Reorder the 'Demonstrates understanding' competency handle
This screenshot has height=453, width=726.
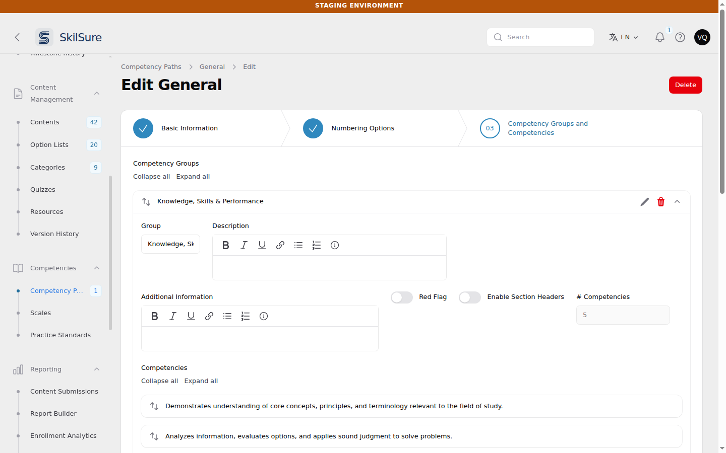click(x=154, y=406)
